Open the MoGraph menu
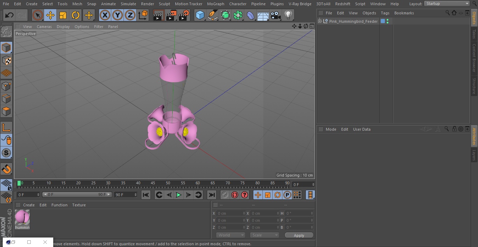Screen dimensions: 478x247 (x=216, y=4)
